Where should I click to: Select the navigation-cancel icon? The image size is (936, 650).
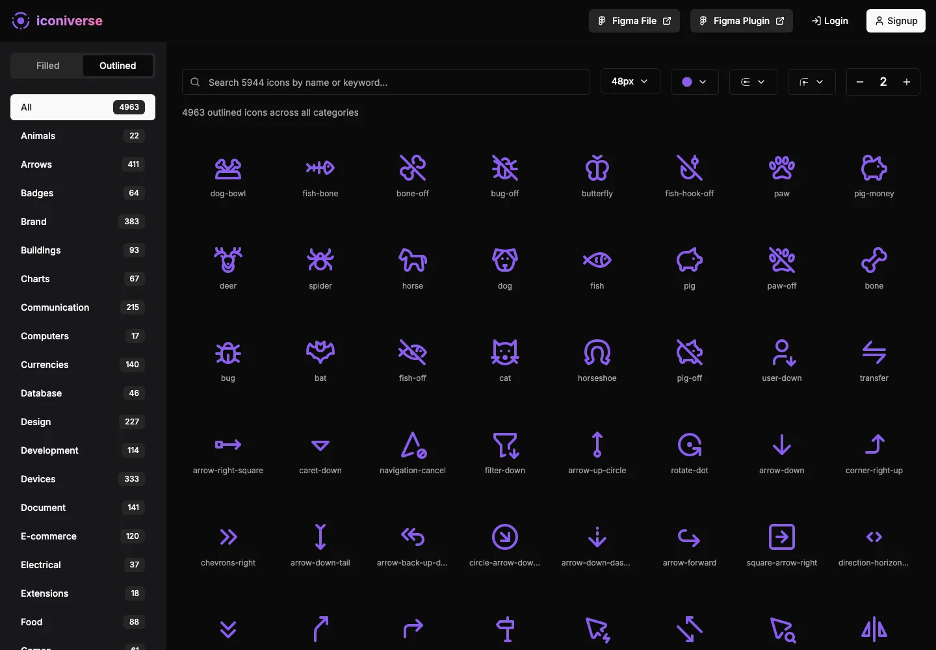[413, 445]
